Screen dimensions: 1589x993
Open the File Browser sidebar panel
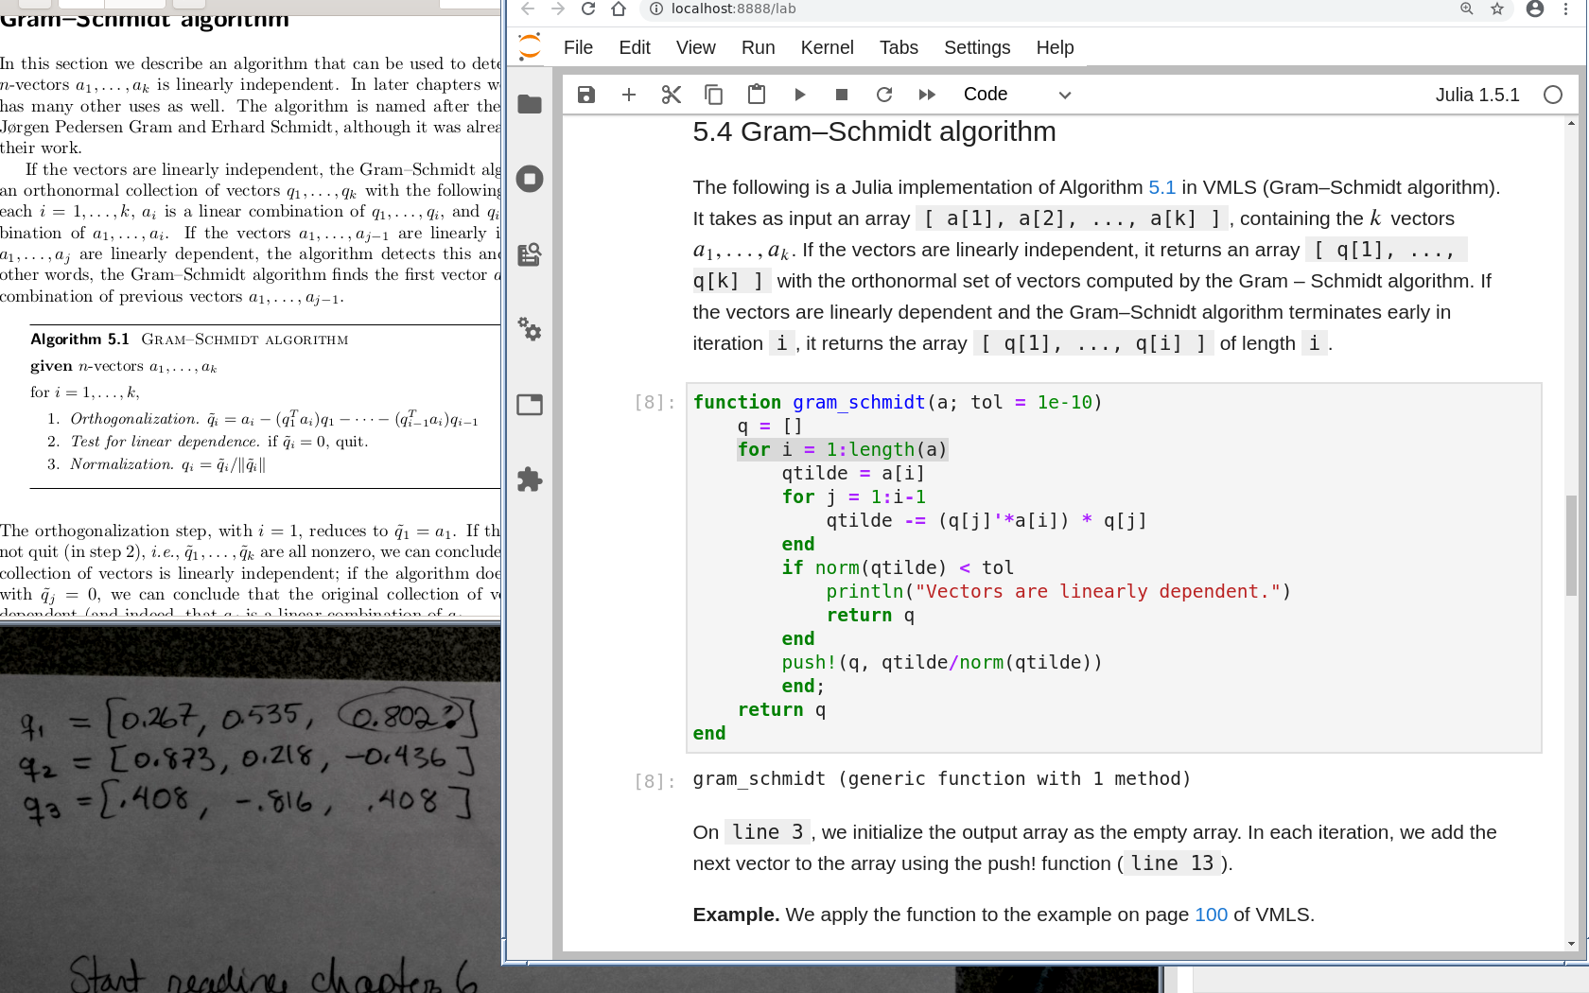coord(530,104)
